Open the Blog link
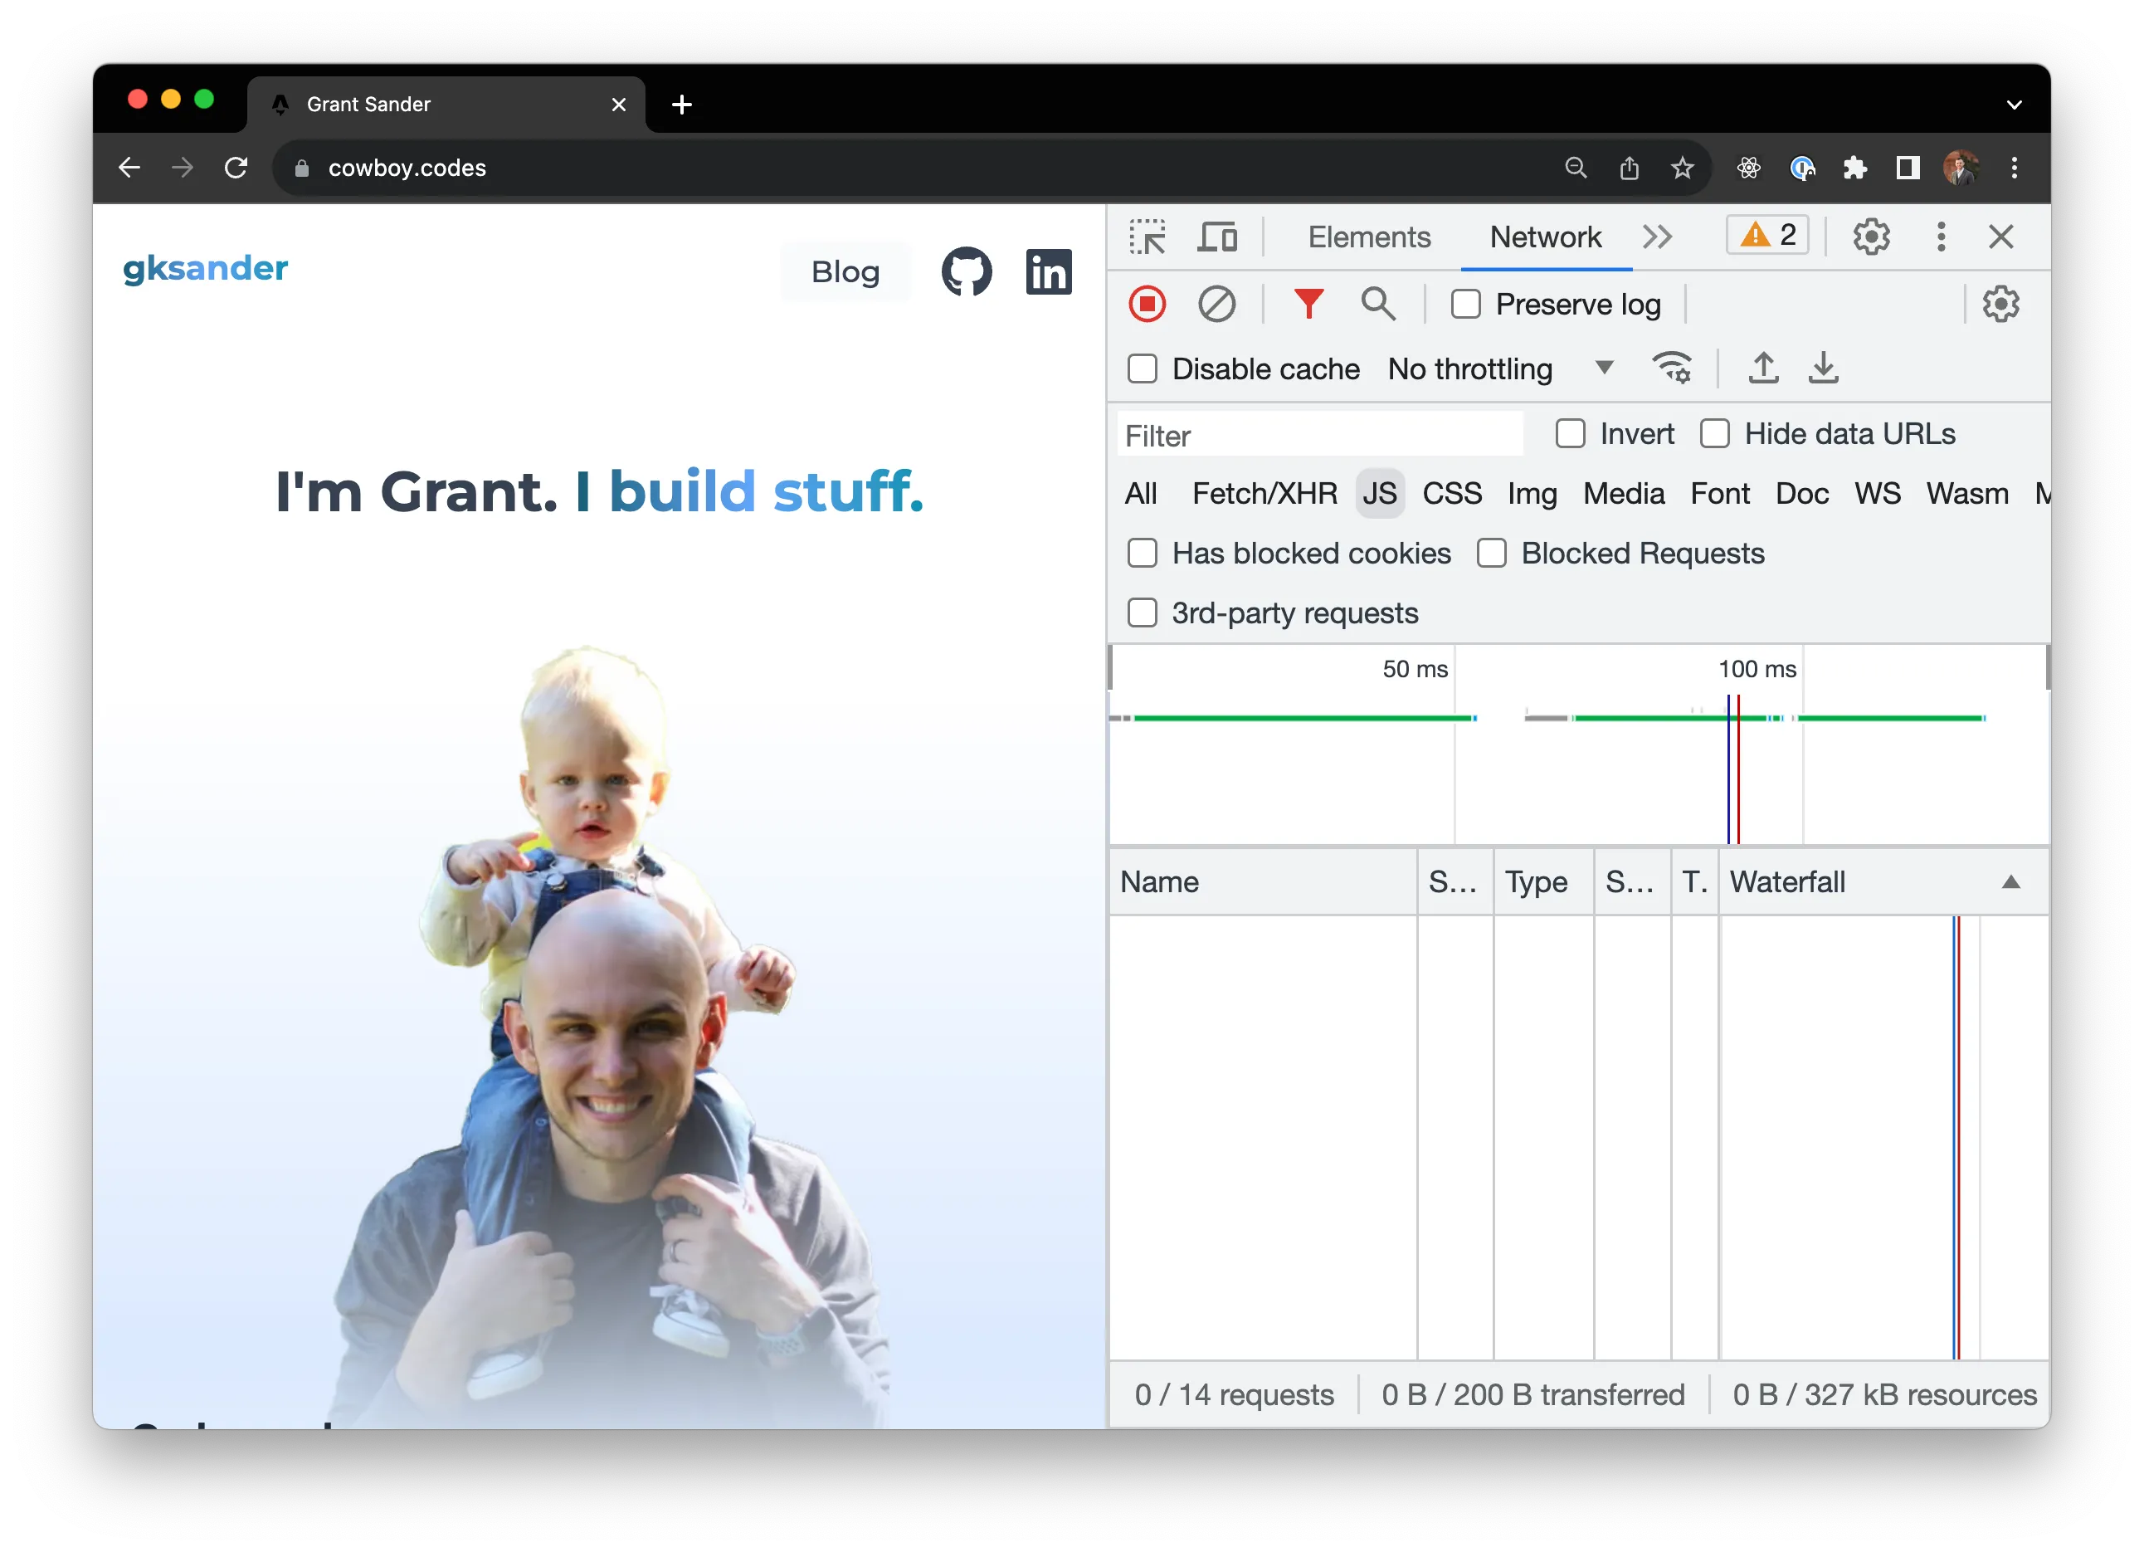 tap(845, 271)
